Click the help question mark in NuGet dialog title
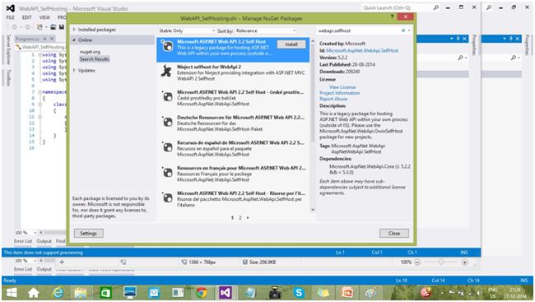Viewport: 535px width, 302px height. tap(393, 16)
